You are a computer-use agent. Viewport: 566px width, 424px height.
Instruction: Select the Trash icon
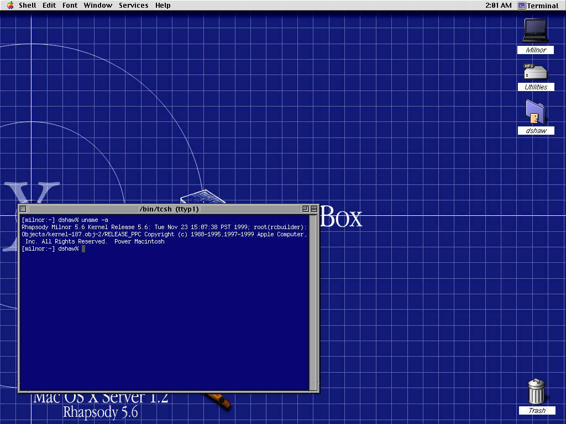click(x=536, y=391)
